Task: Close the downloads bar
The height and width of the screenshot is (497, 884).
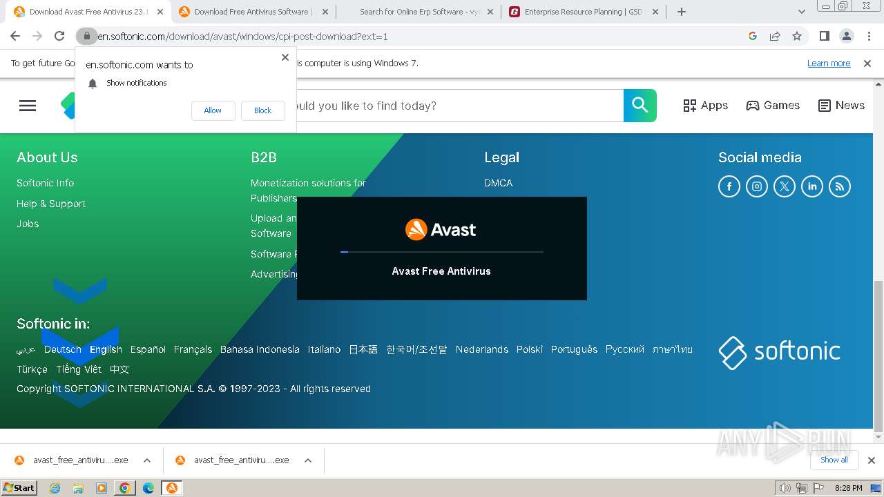Action: [872, 460]
